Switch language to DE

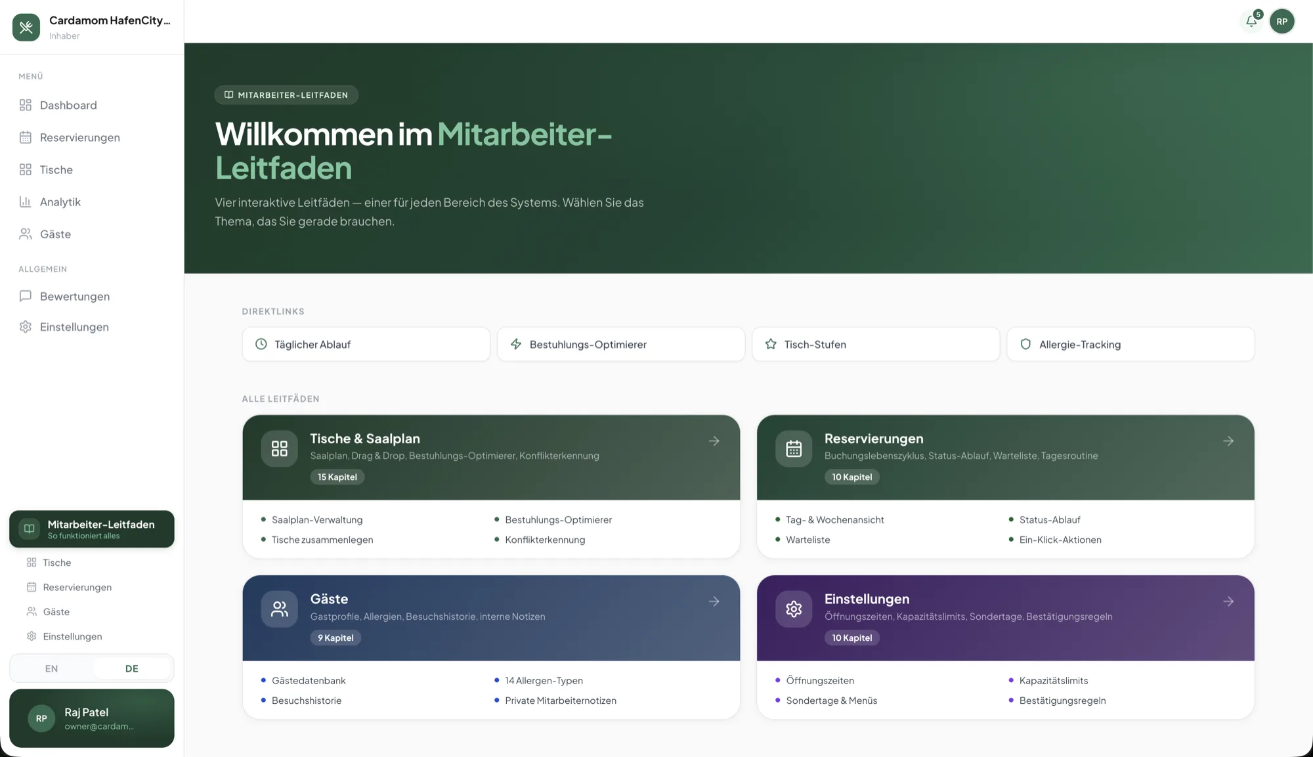point(132,668)
